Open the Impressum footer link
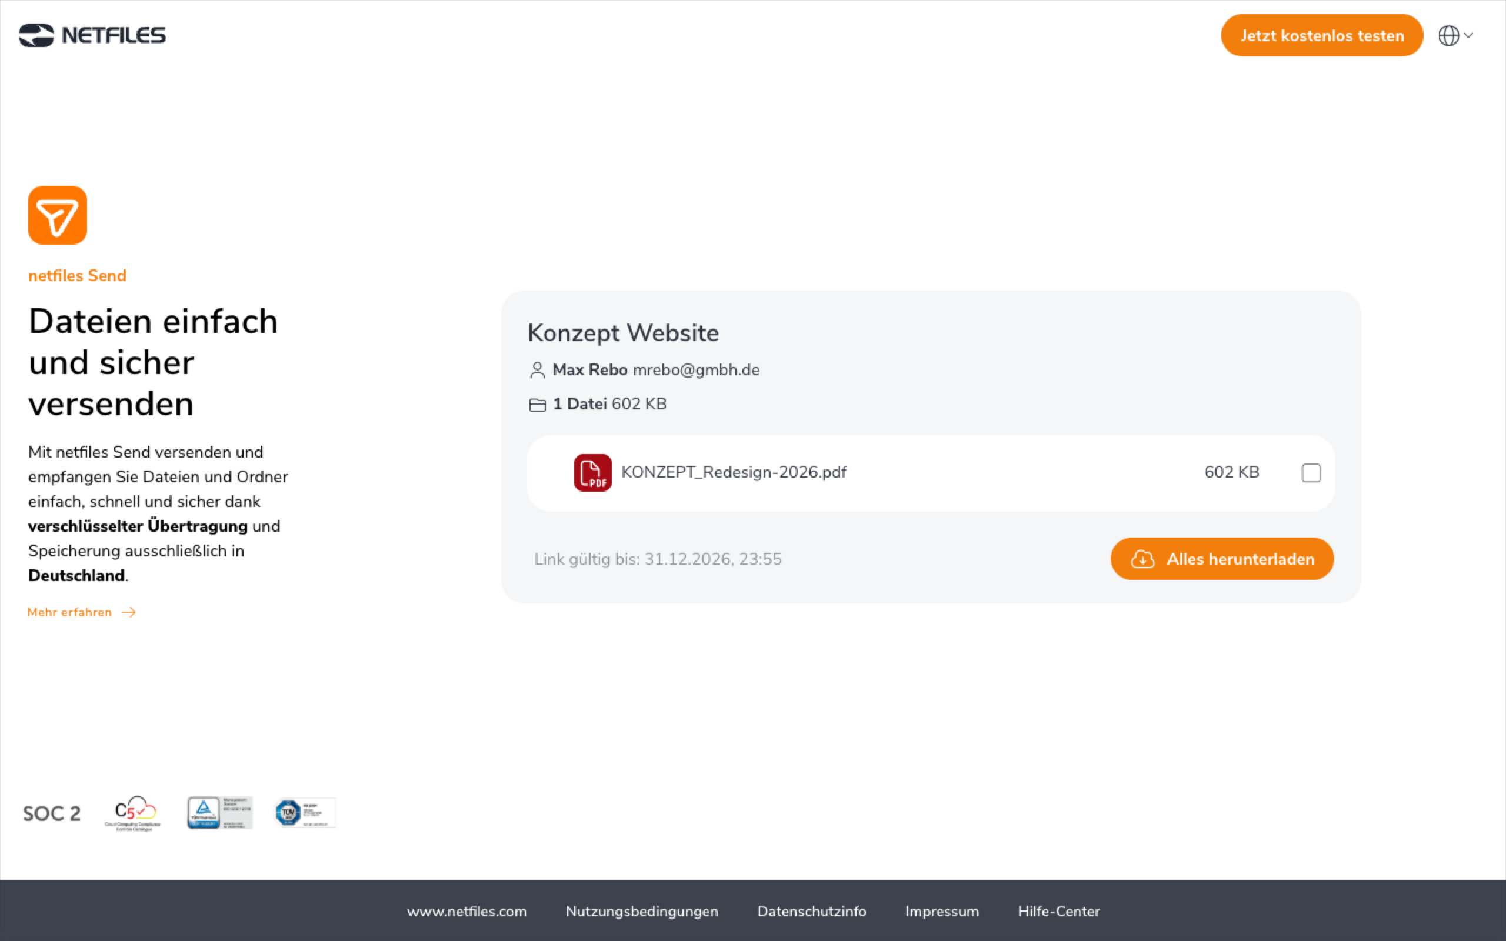1506x941 pixels. pos(942,911)
